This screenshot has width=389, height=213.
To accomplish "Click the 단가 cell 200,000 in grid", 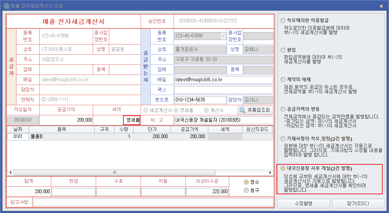I will pyautogui.click(x=152, y=137).
